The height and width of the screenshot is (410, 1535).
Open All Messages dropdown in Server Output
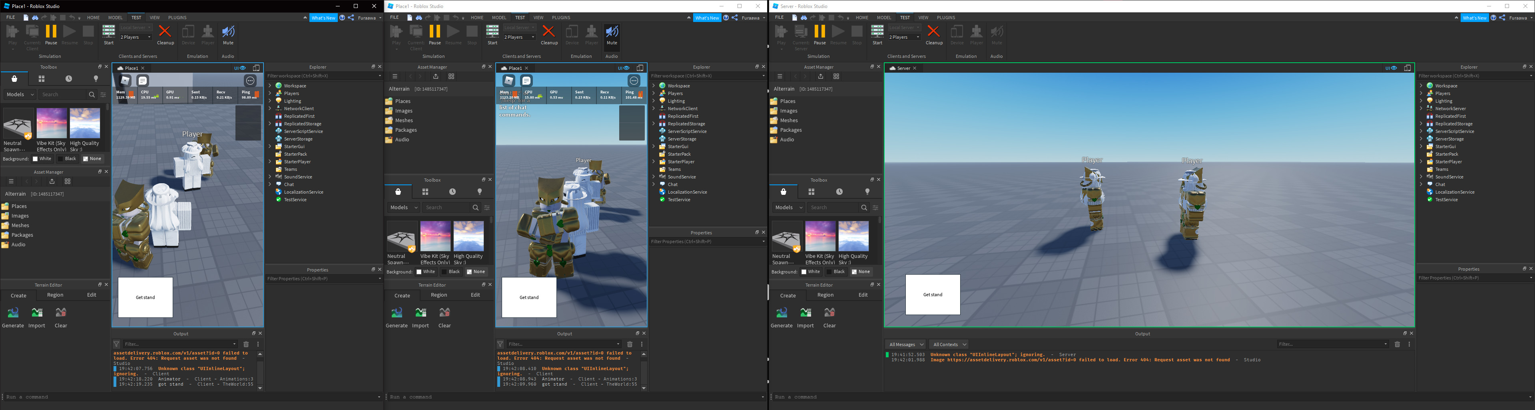(906, 344)
